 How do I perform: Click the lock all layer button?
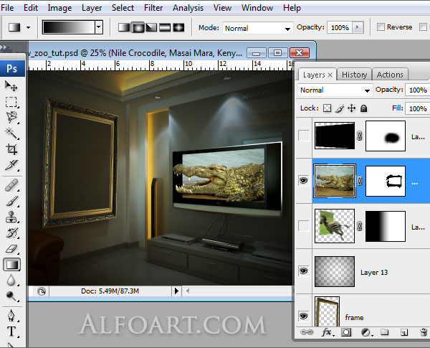pyautogui.click(x=363, y=108)
